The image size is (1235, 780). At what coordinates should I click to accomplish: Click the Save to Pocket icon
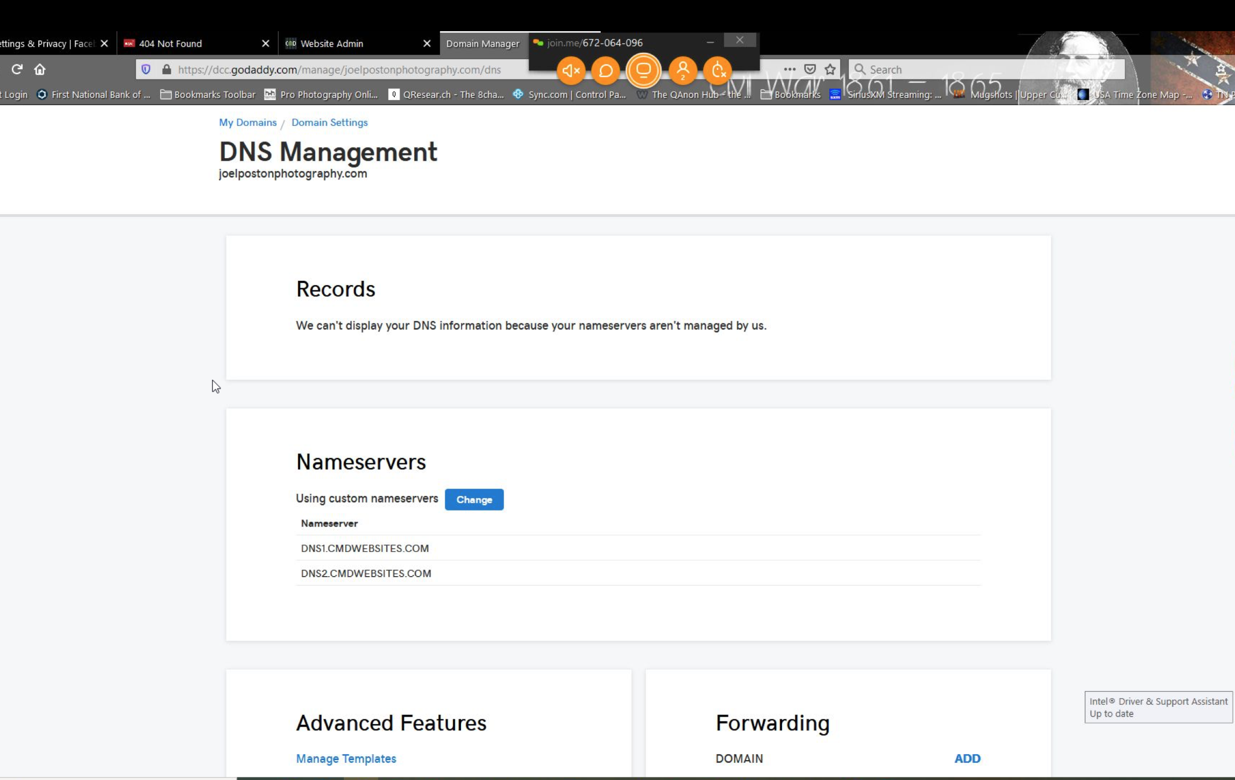point(810,69)
